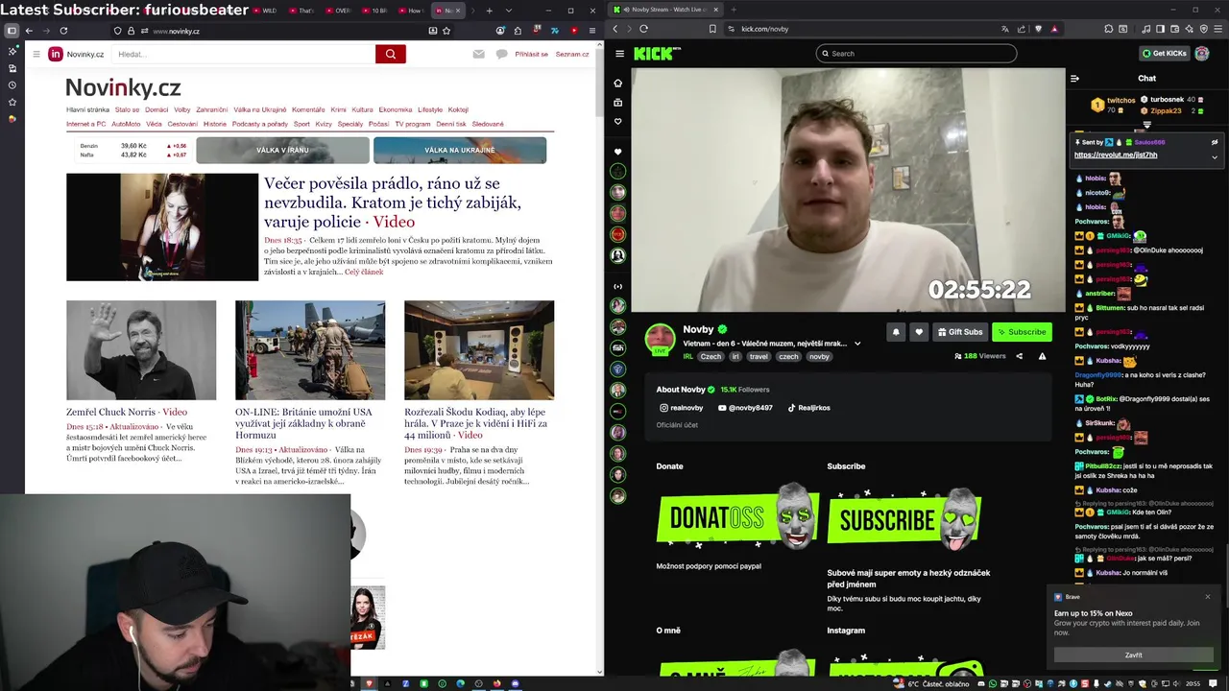Reload the Novinky.cz page
This screenshot has width=1229, height=691.
(x=63, y=31)
